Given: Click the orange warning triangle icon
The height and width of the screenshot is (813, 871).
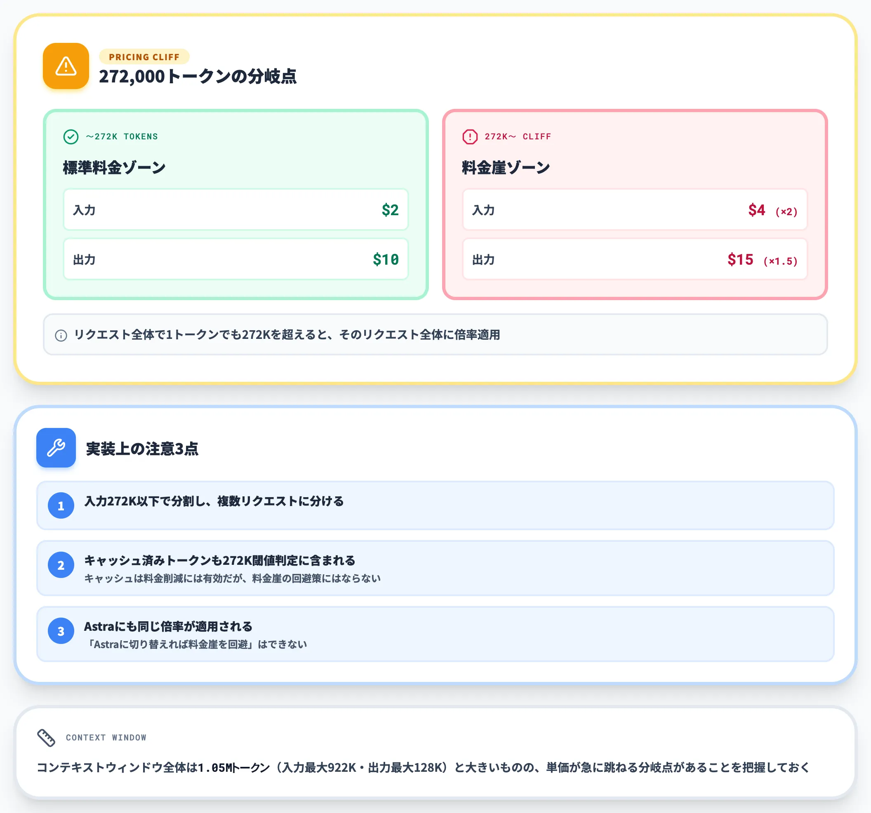Looking at the screenshot, I should coord(66,66).
